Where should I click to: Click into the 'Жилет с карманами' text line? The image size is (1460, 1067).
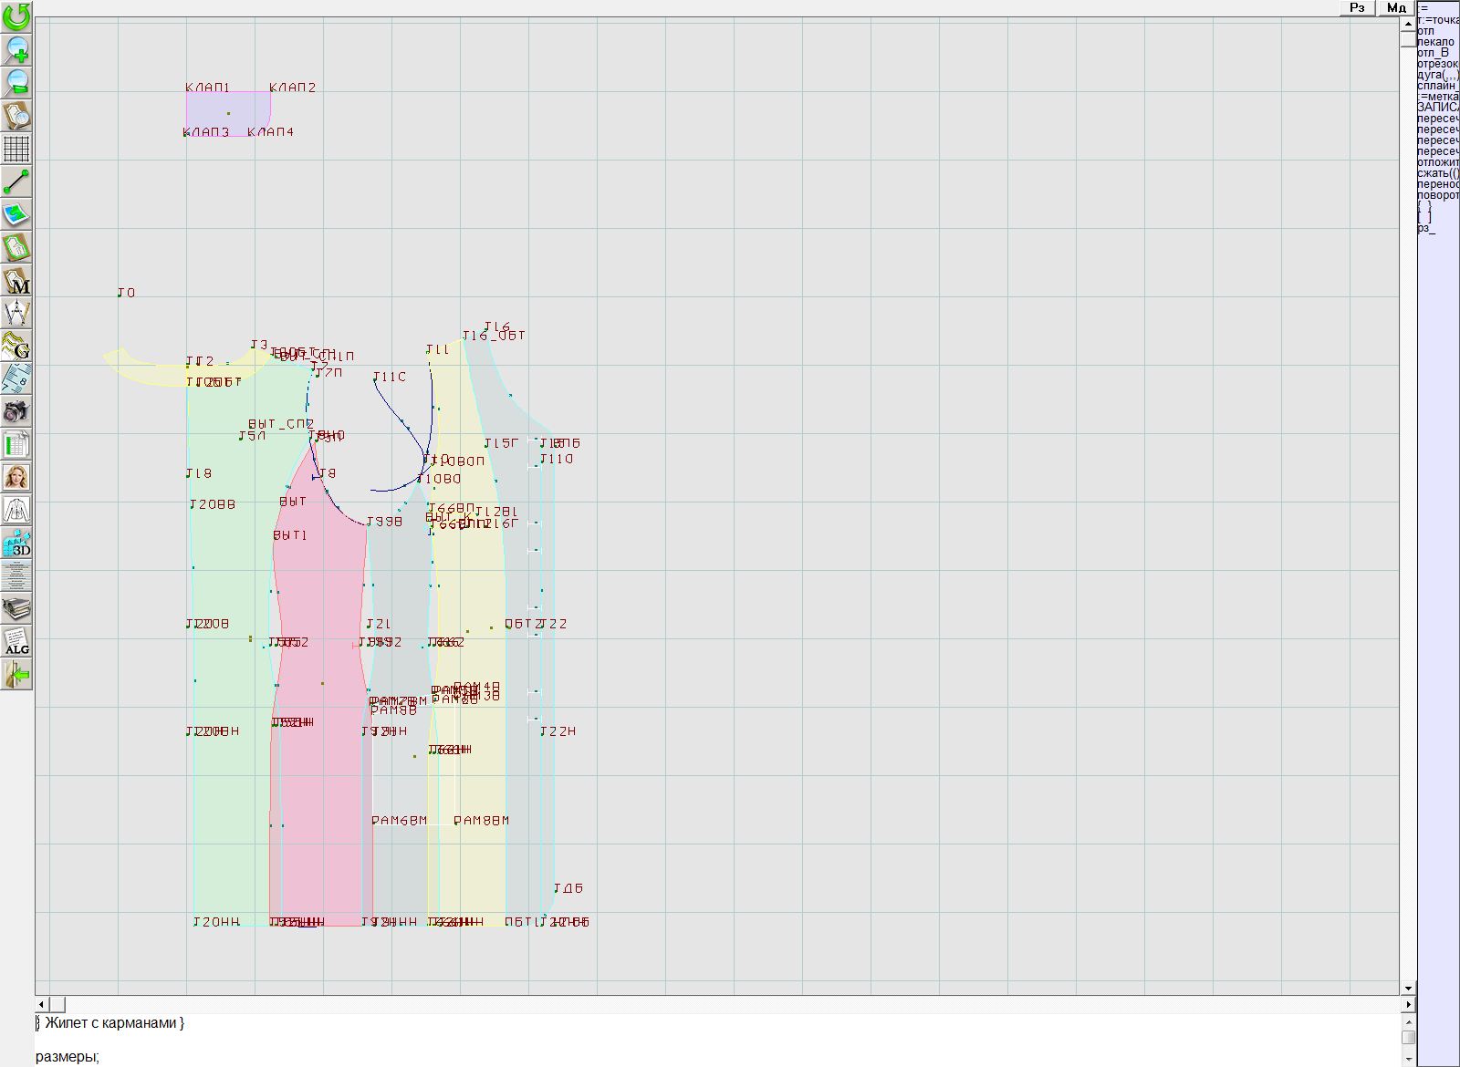[x=114, y=1023]
